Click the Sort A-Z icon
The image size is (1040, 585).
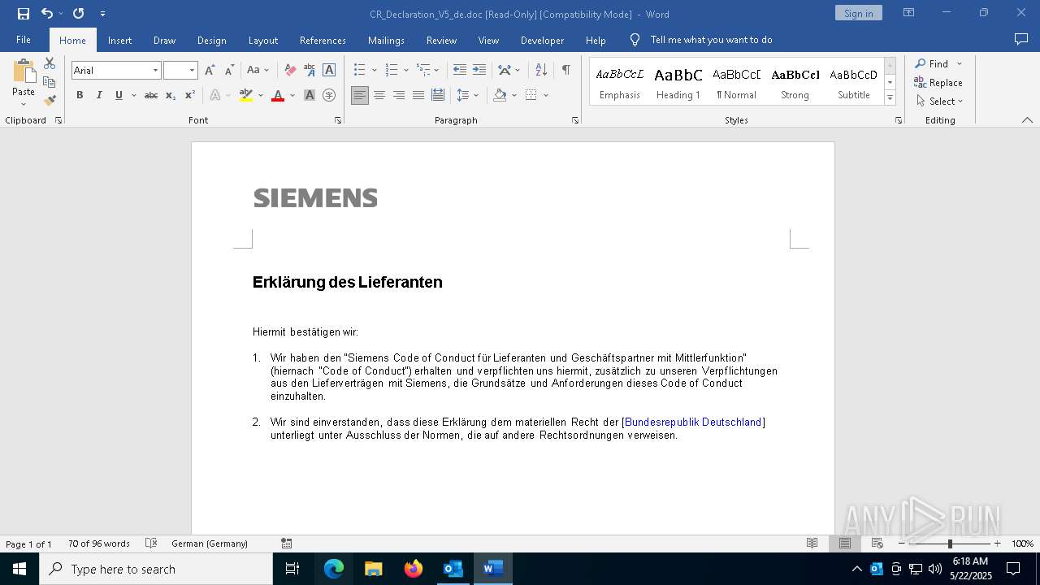[x=541, y=71]
